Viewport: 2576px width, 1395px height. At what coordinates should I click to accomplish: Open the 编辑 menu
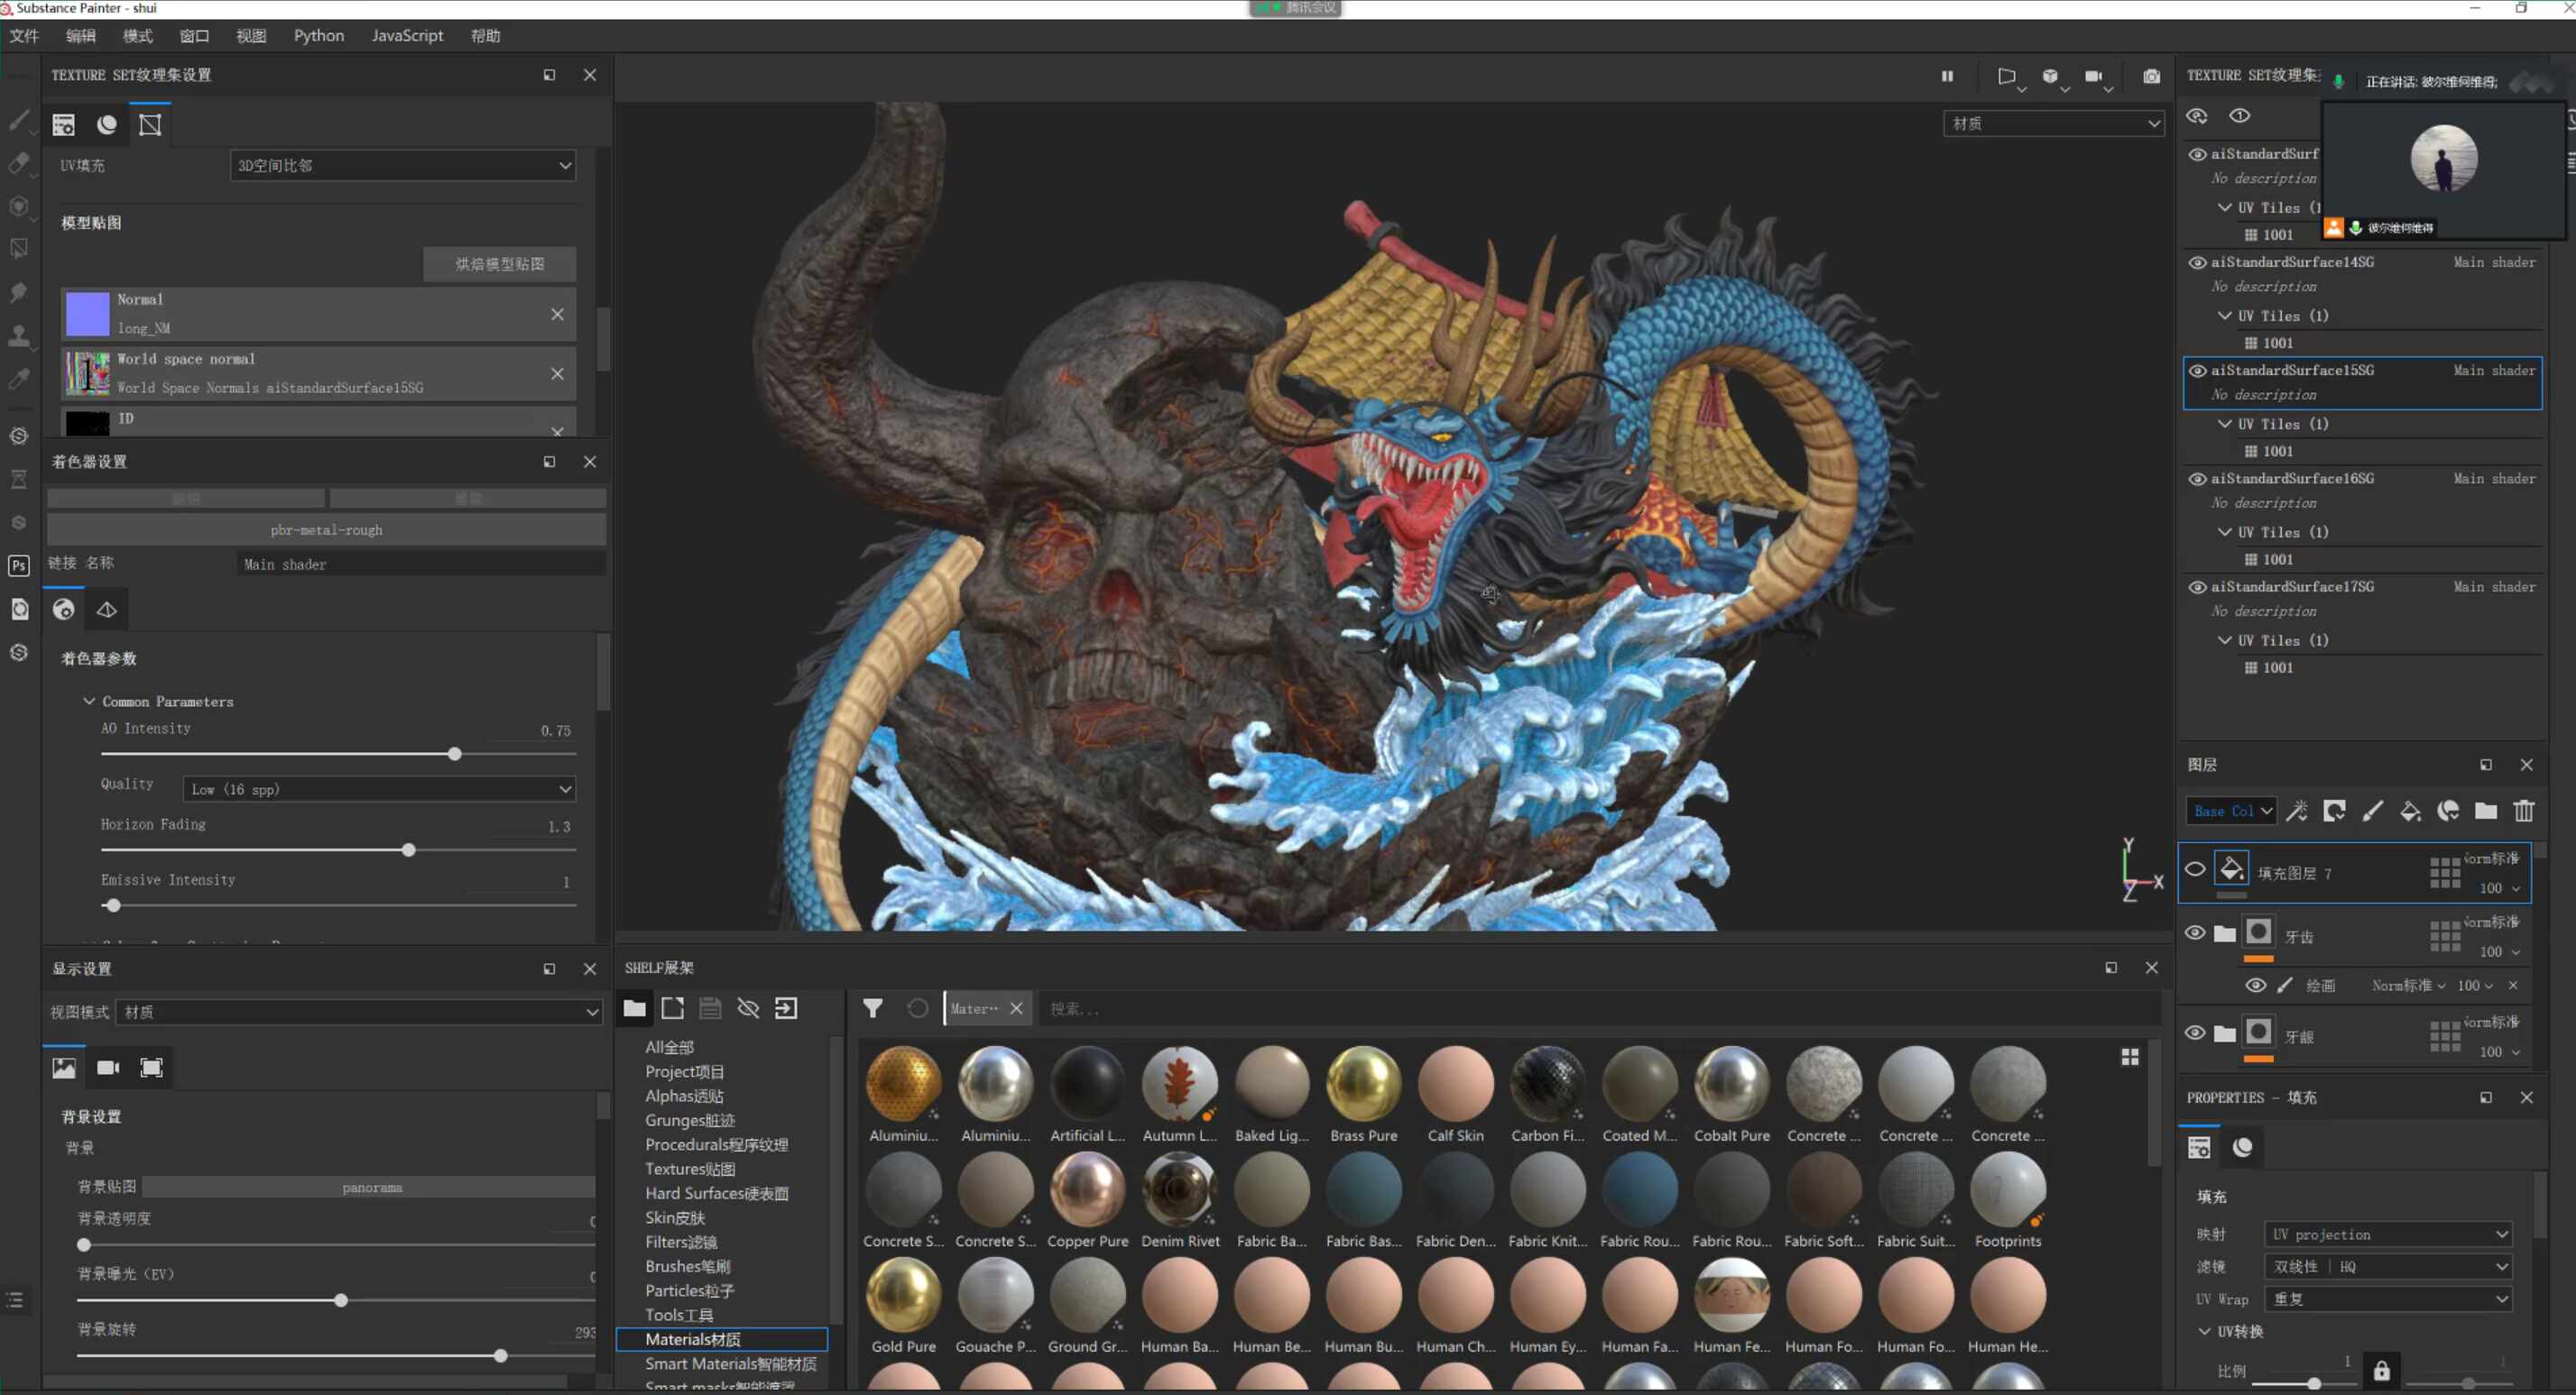pos(81,36)
